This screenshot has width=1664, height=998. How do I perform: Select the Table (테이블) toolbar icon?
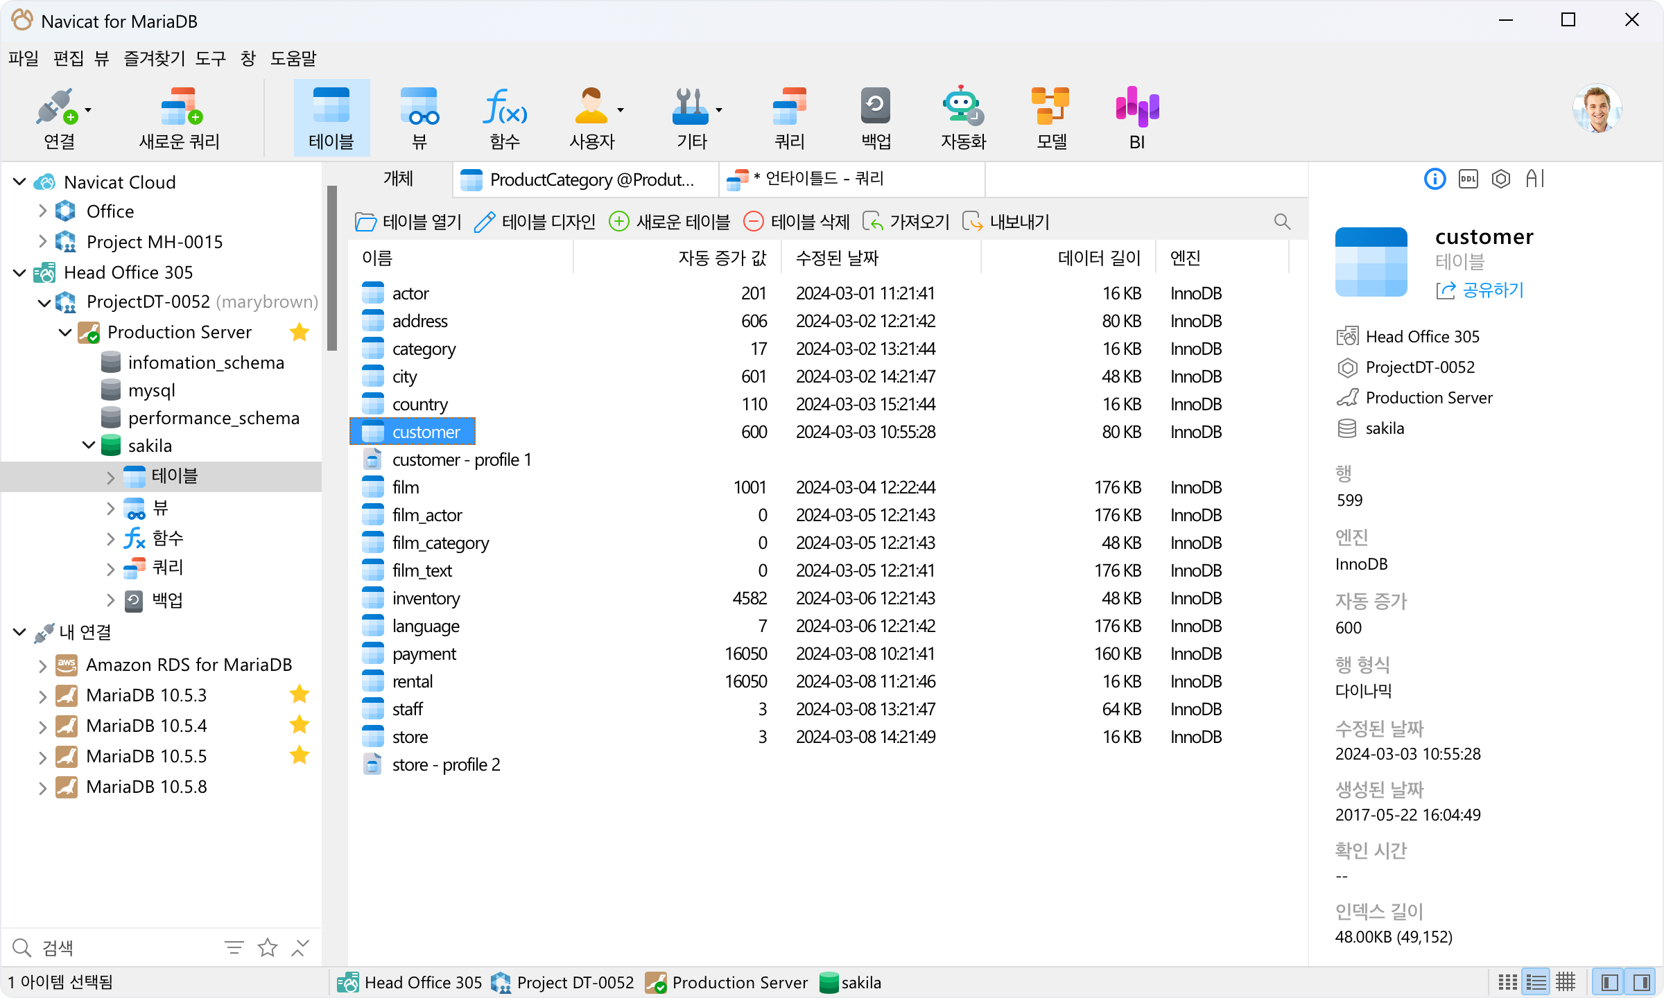click(x=331, y=118)
